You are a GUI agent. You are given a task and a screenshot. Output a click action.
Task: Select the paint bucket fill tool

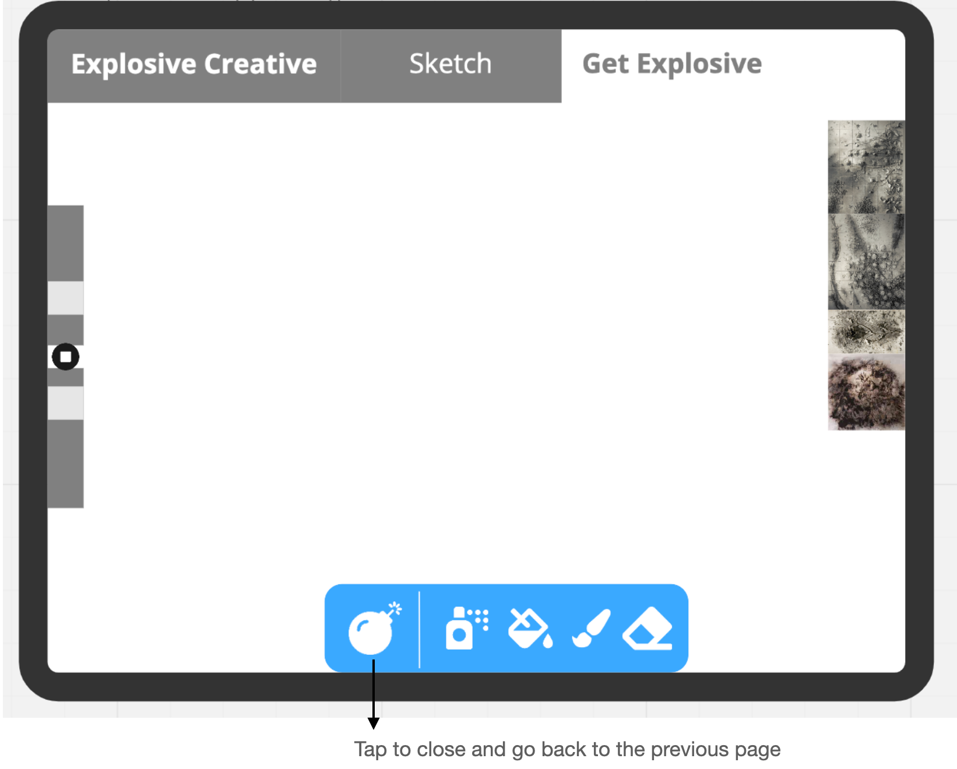point(530,628)
